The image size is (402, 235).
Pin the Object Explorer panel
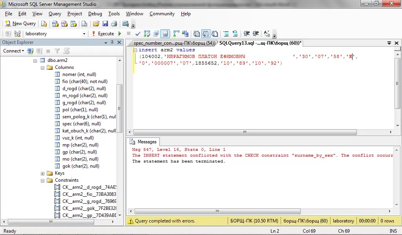click(112, 42)
